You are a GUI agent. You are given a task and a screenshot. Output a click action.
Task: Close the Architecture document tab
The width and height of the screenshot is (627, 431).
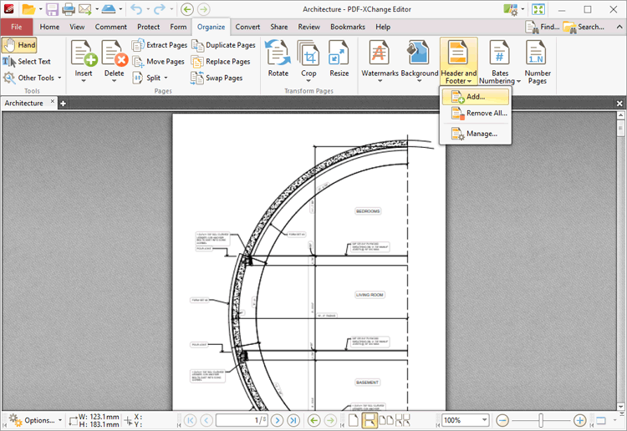tap(53, 101)
